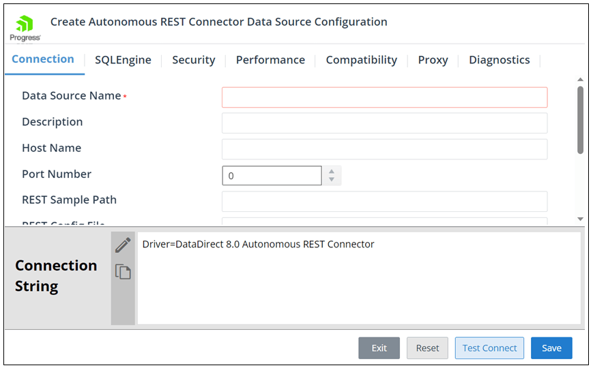Open the Proxy tab

pos(433,60)
